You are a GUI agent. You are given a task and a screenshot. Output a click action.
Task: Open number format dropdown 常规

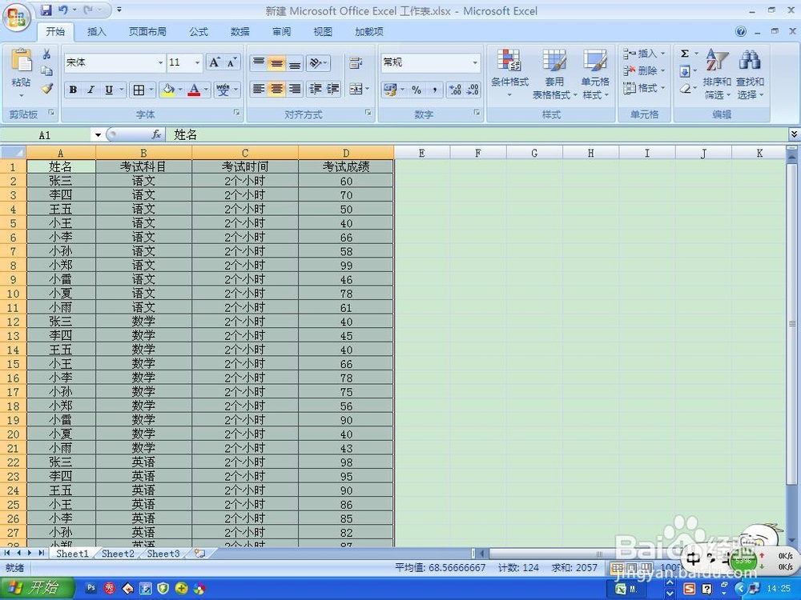475,62
